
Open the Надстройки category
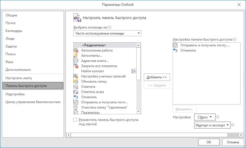pos(15,94)
